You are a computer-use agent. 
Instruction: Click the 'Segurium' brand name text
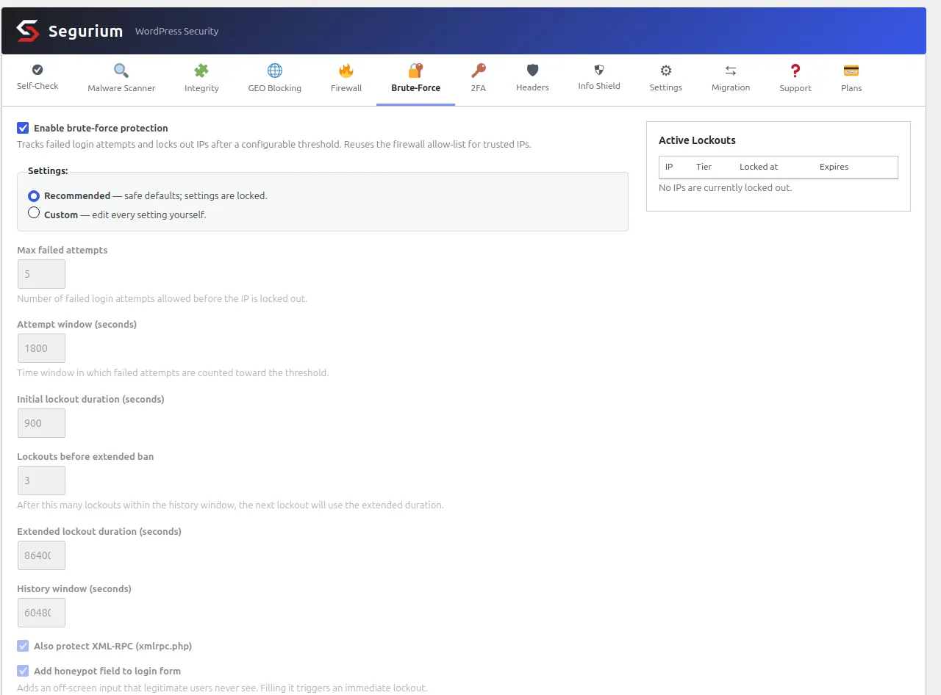pyautogui.click(x=86, y=31)
